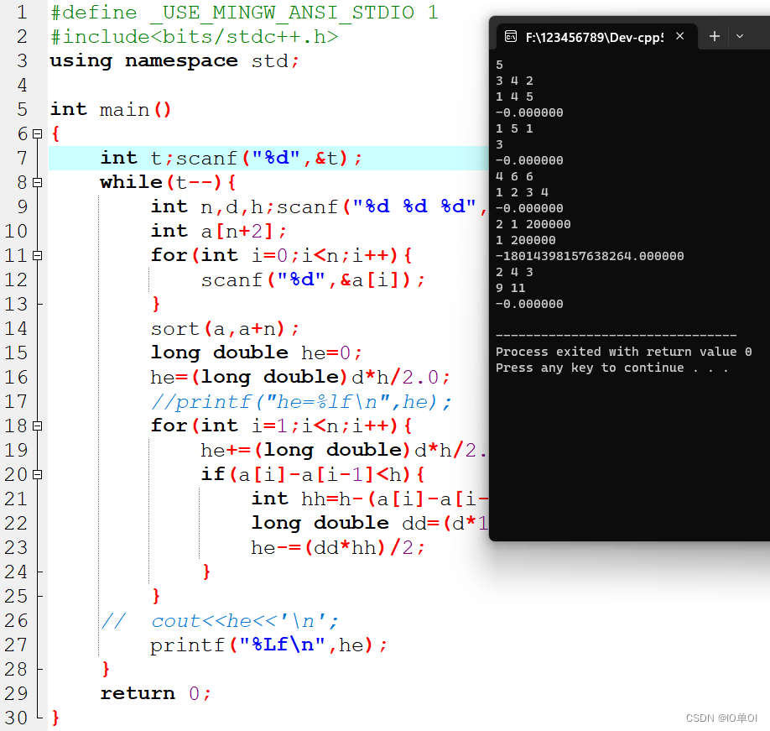
Task: Collapse the second for loop fold on line 18
Action: tap(37, 425)
